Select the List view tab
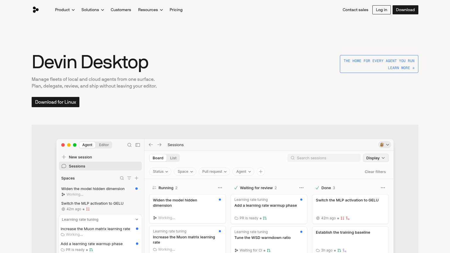The width and height of the screenshot is (450, 253). click(x=173, y=158)
